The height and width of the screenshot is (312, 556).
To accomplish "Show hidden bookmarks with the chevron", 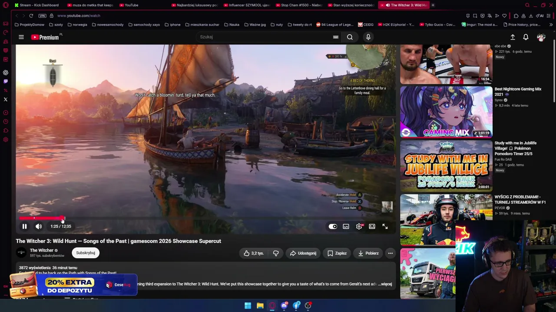I will pyautogui.click(x=551, y=25).
